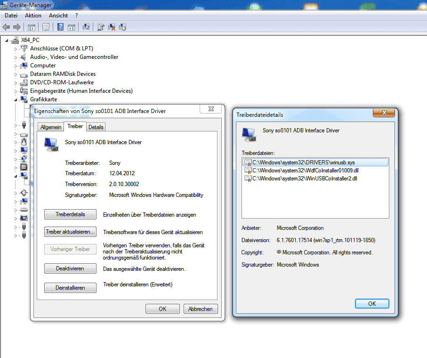Click the device icon in the Treiberdateidetails dialog

(249, 135)
